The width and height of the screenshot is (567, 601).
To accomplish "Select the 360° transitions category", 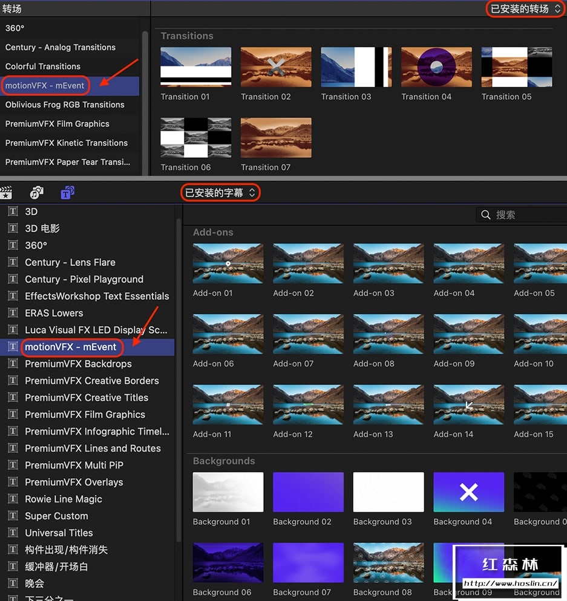I will point(70,28).
